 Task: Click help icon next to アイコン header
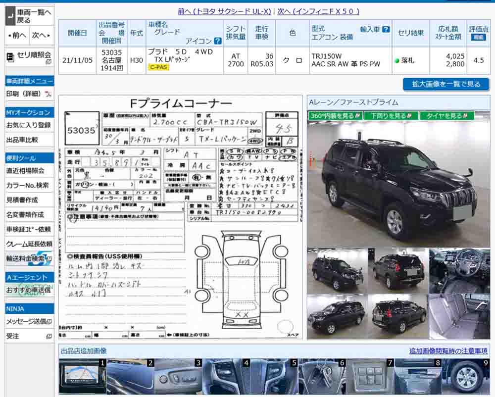[217, 41]
